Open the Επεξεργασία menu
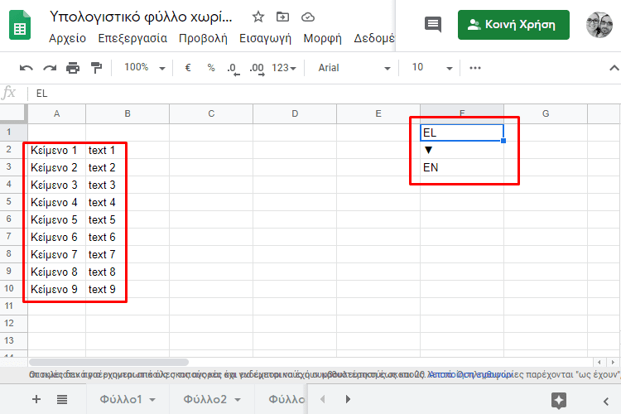The width and height of the screenshot is (621, 414). pos(132,38)
